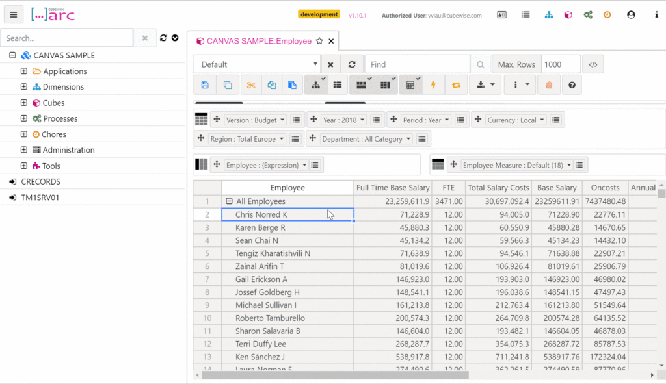
Task: Click the orange clock chores header icon
Action: (x=607, y=14)
